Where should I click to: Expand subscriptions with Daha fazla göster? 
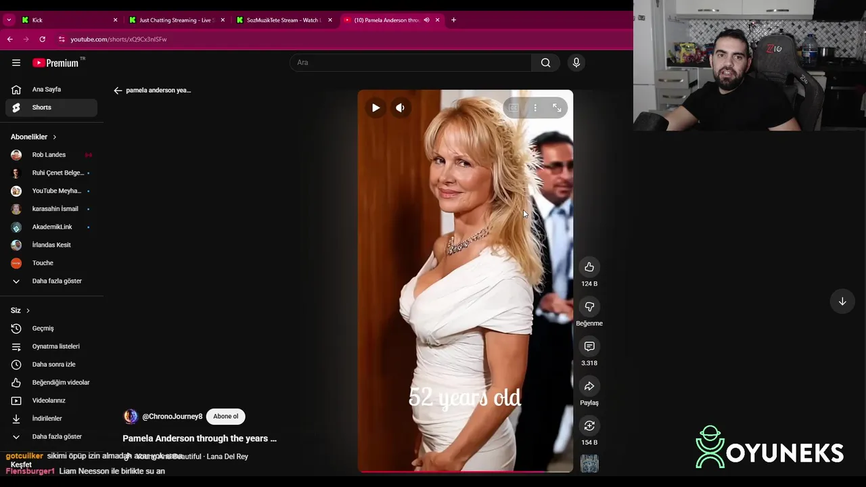coord(51,281)
